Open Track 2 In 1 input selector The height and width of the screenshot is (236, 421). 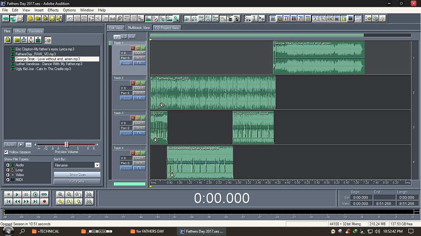tap(139, 93)
